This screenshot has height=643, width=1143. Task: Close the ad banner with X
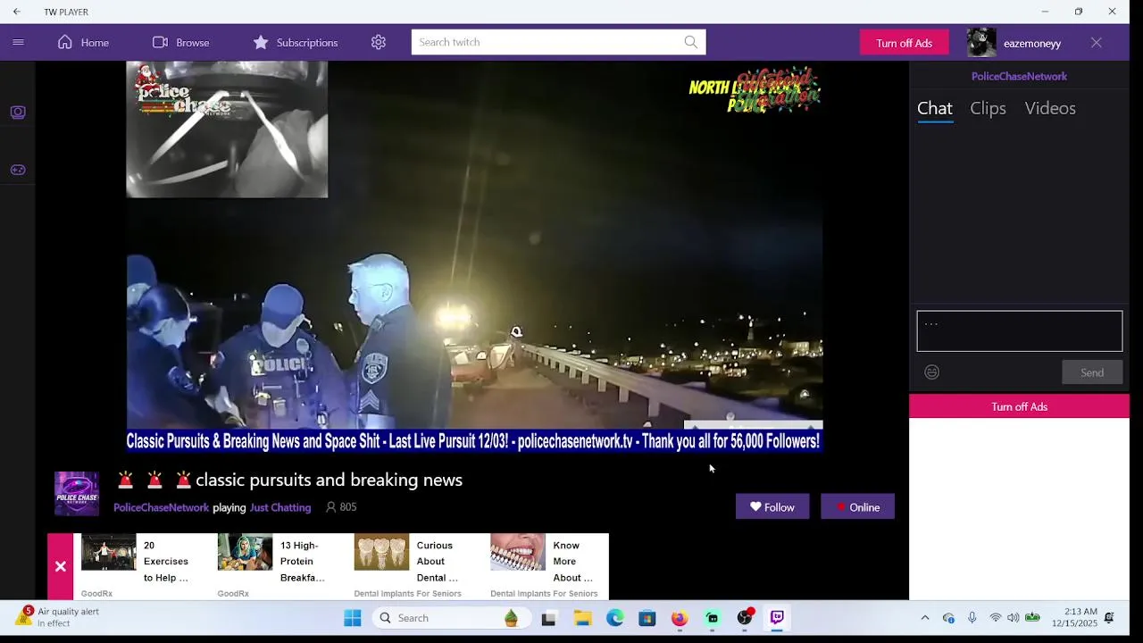pos(61,566)
